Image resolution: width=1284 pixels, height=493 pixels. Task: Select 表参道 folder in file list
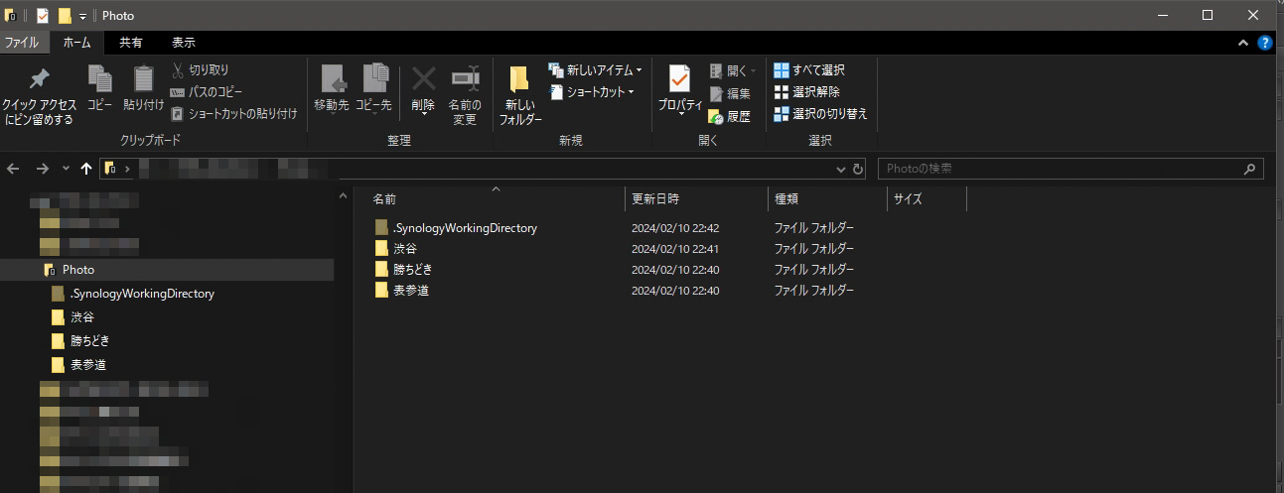[x=403, y=291]
